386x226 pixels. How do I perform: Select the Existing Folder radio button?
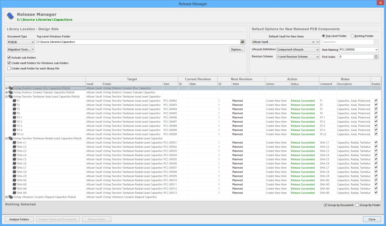point(352,36)
